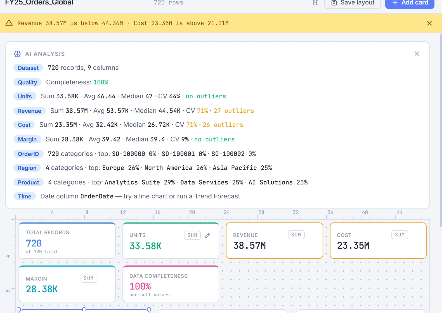Click ruler mark 24 on horizontal ruler
The width and height of the screenshot is (442, 313).
click(227, 212)
